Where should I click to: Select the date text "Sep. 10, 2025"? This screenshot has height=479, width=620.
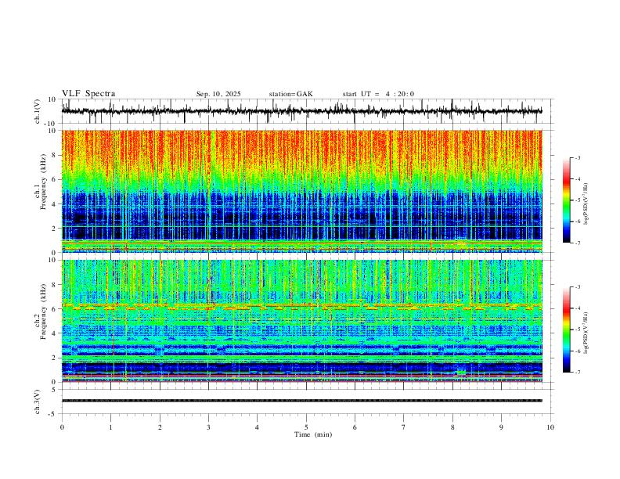tap(218, 94)
